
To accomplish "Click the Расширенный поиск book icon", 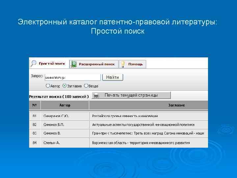I will coord(74,64).
